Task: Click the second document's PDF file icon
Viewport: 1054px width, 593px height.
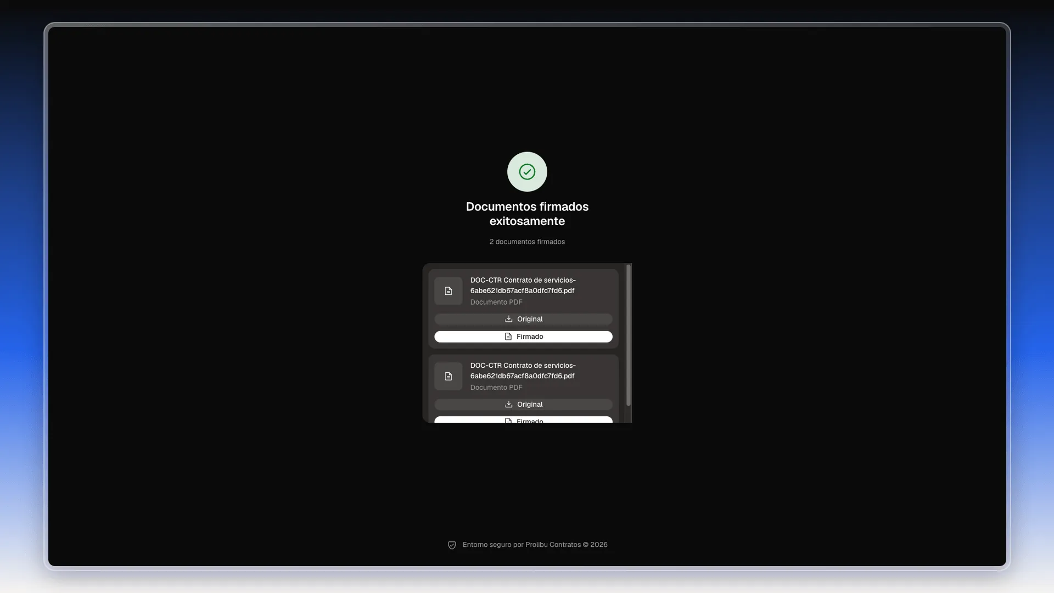Action: tap(448, 376)
